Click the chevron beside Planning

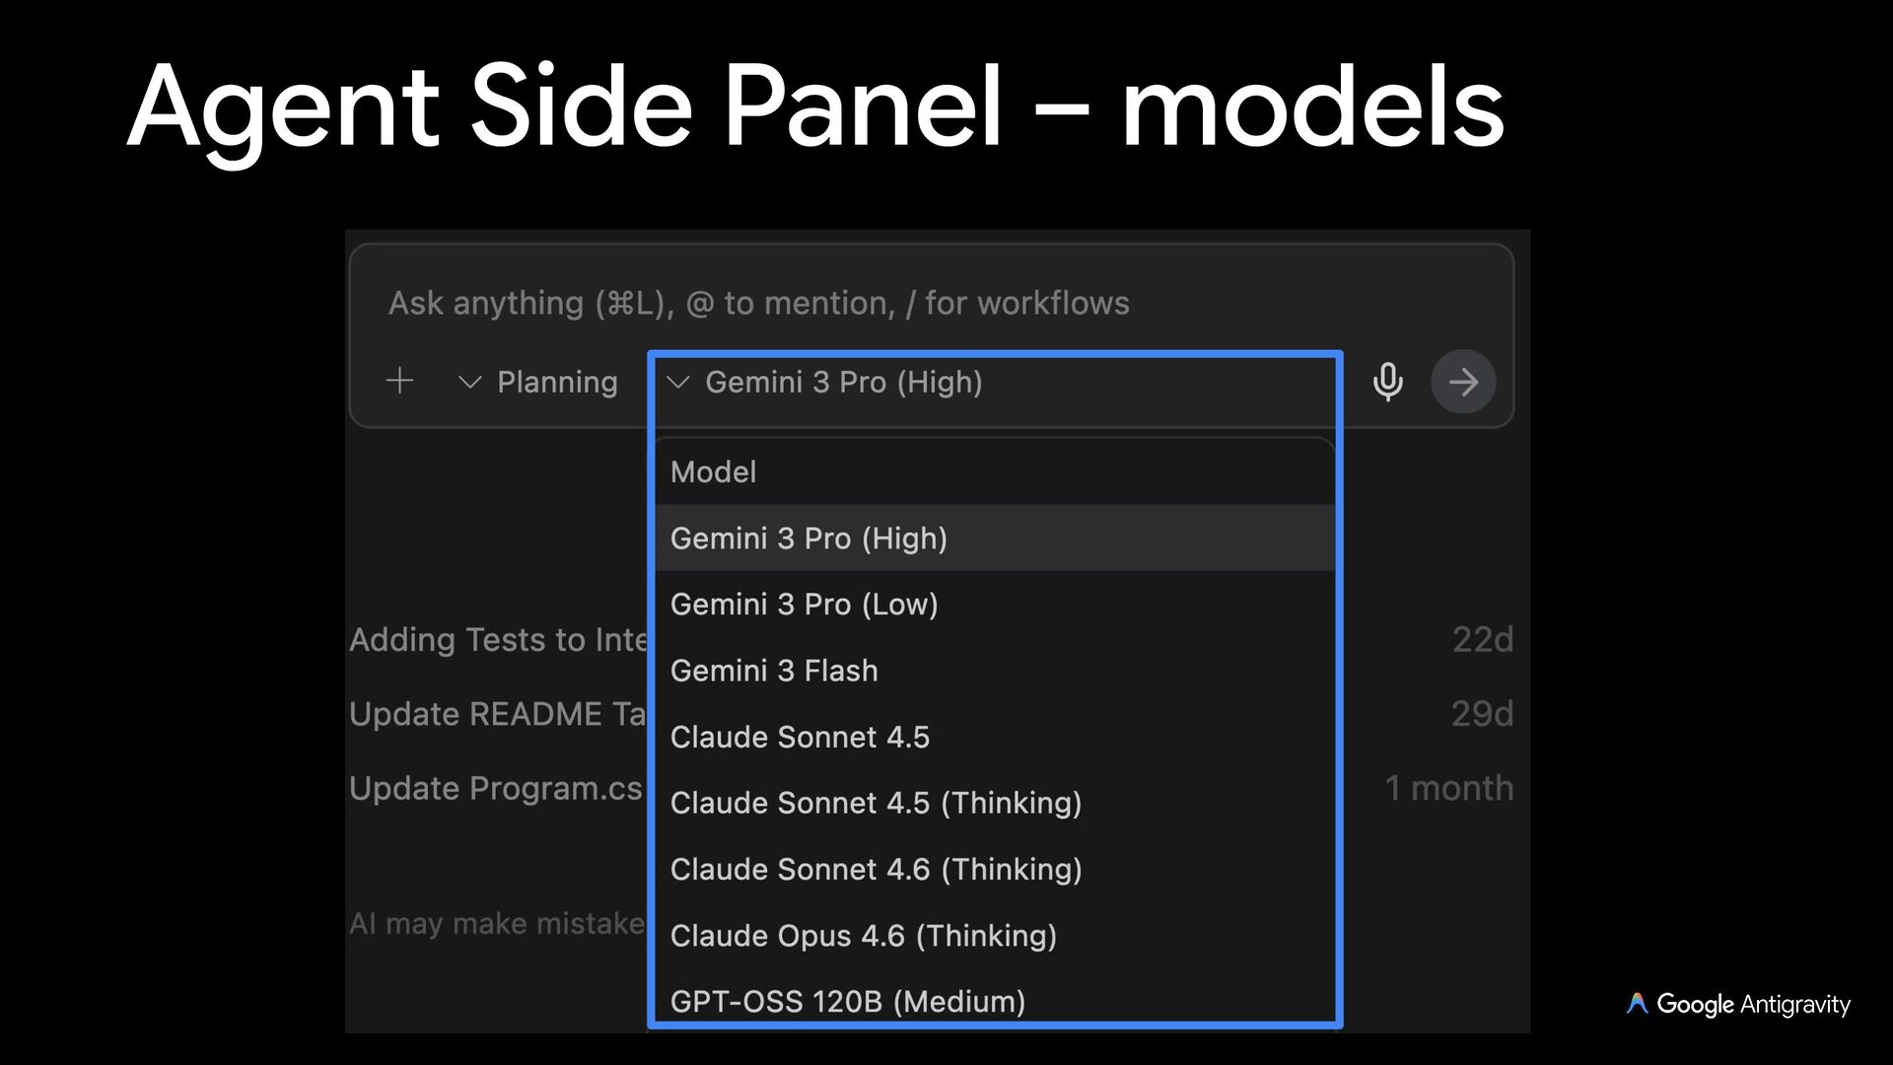point(470,382)
